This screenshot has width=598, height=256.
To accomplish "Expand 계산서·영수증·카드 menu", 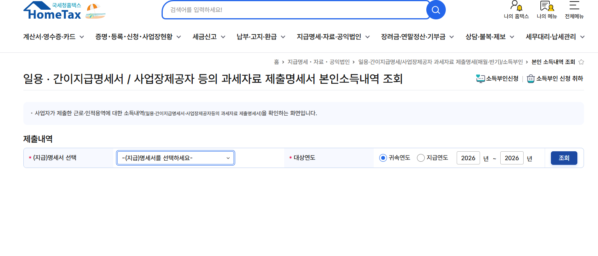I will 54,37.
